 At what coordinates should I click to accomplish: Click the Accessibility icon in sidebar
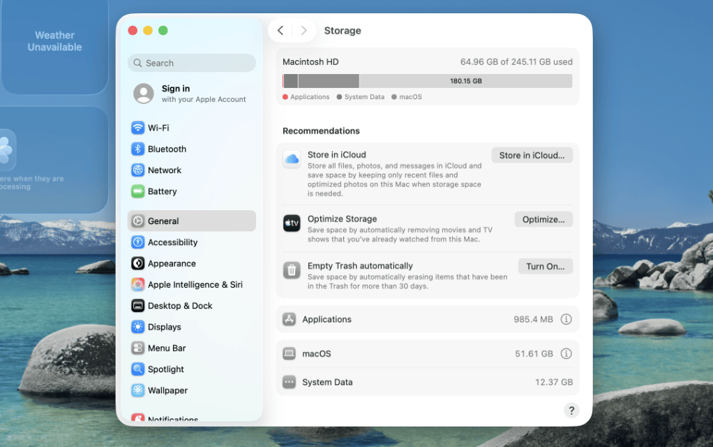tap(137, 242)
